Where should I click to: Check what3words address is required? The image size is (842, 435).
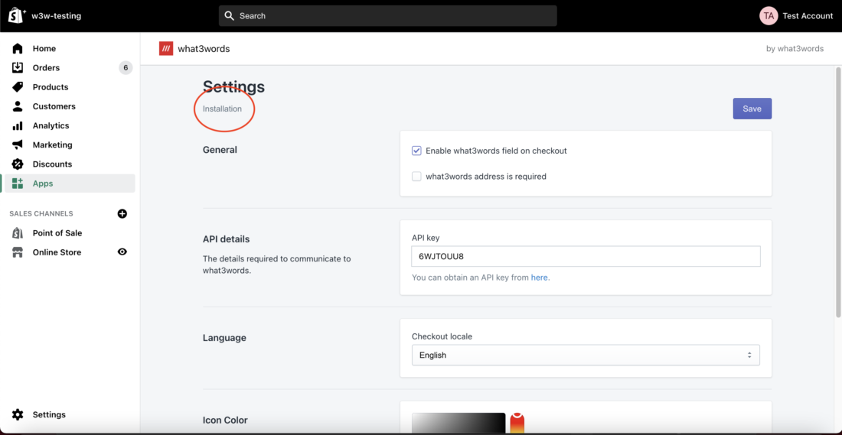pyautogui.click(x=416, y=177)
